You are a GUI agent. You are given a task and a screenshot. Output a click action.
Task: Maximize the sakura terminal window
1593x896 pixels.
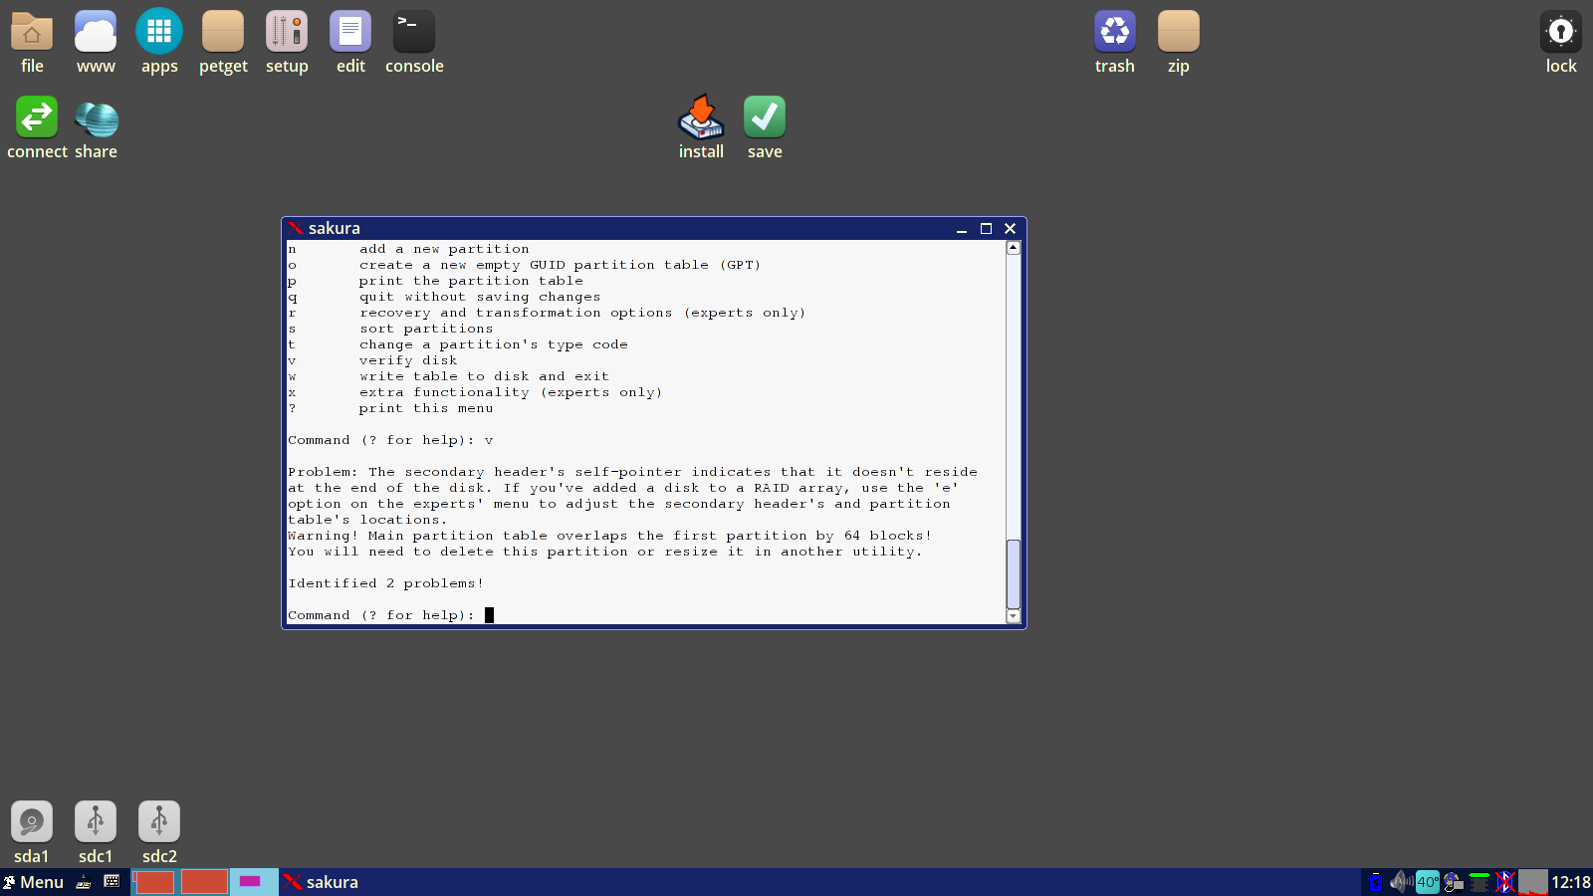pyautogui.click(x=986, y=229)
